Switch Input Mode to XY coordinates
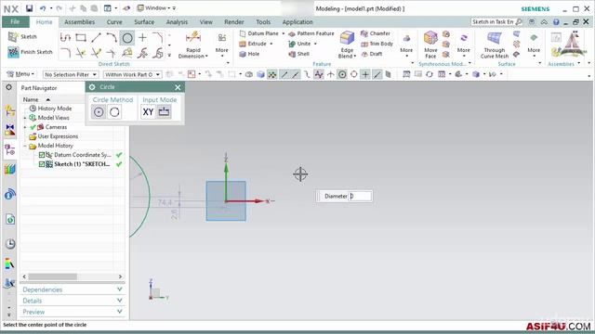 click(x=148, y=112)
